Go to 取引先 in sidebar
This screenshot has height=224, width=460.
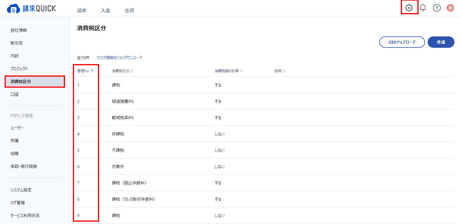point(17,43)
